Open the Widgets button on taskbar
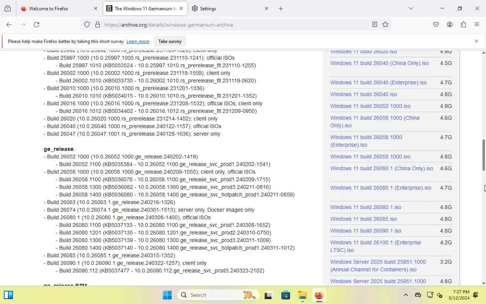486x304 pixels. tap(8, 295)
